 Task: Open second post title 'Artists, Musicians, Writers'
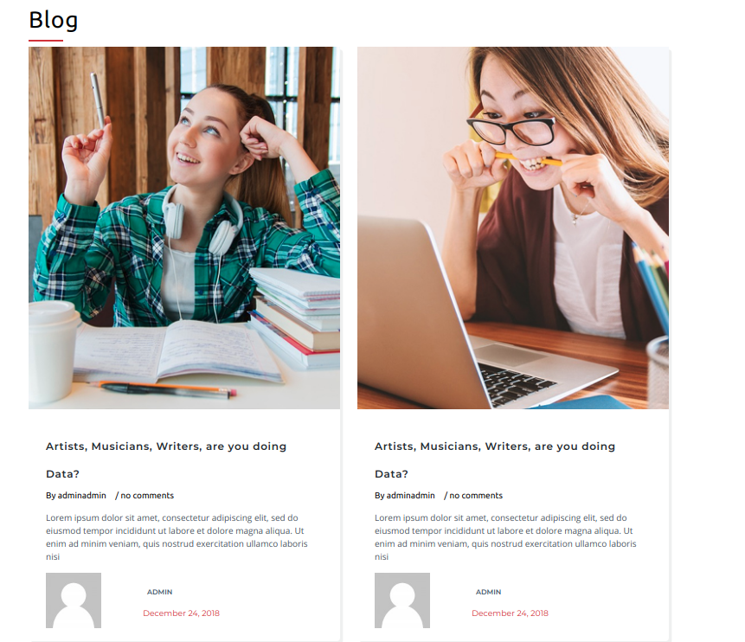495,460
